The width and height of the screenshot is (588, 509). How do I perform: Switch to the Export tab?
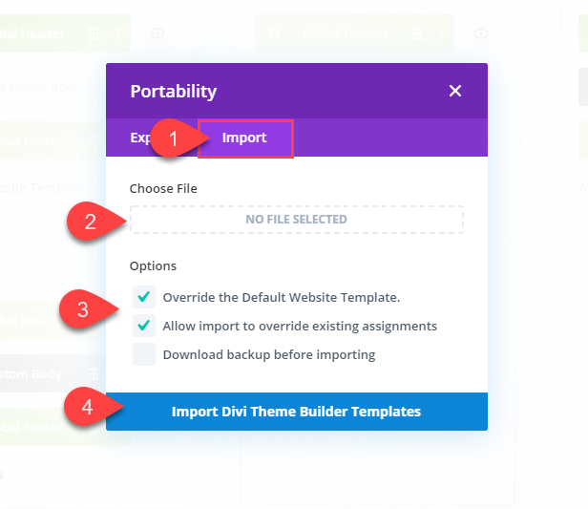point(141,138)
